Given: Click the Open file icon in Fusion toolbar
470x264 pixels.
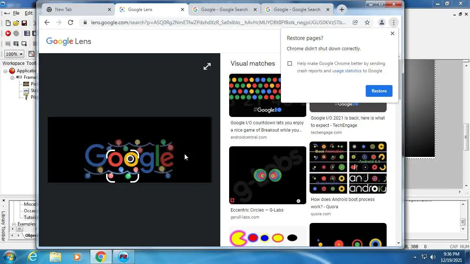Looking at the screenshot, I should coord(16,23).
